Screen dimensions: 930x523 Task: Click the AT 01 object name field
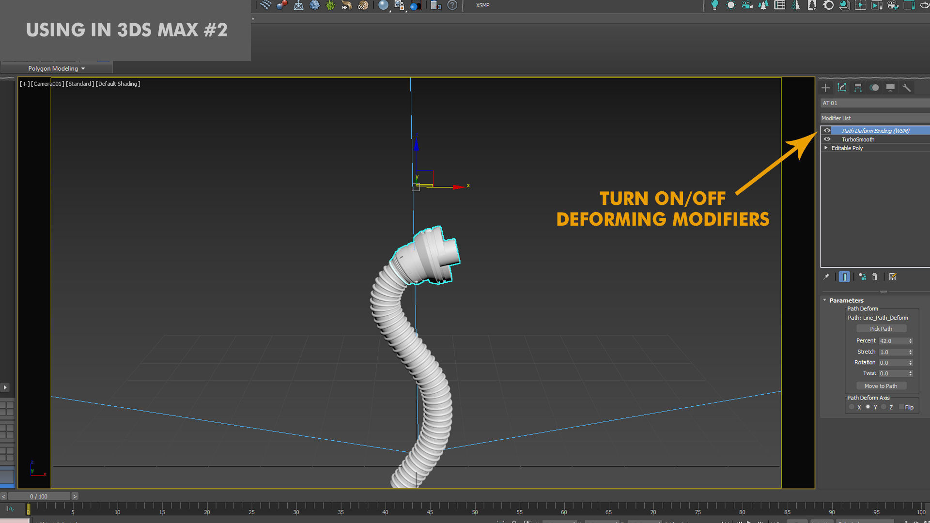[875, 103]
